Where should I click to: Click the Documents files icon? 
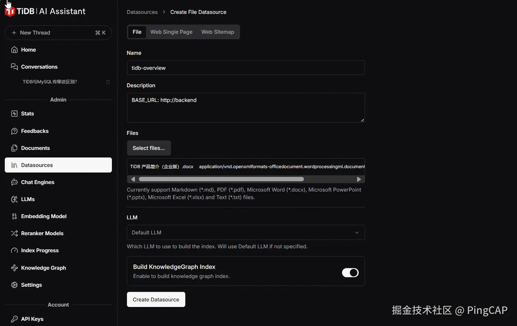(15, 148)
